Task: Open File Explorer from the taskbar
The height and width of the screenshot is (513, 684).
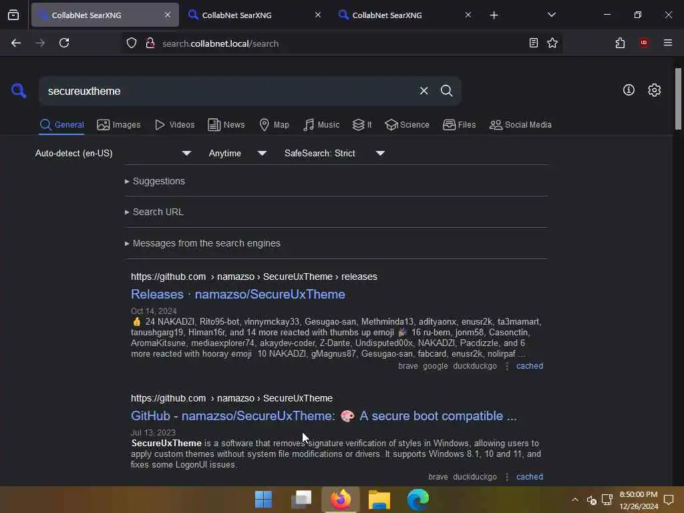Action: [x=379, y=500]
